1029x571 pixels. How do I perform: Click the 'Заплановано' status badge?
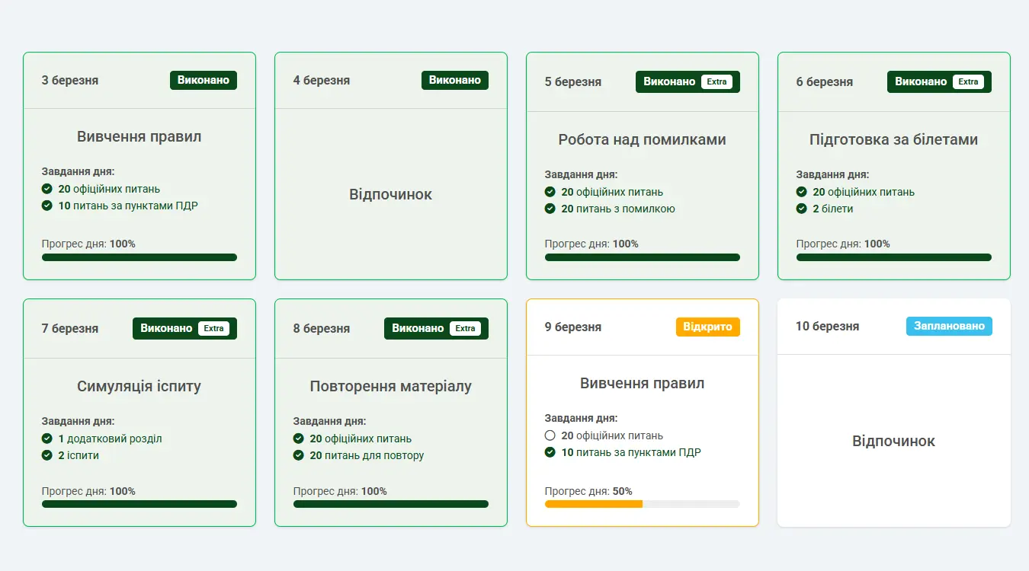(949, 326)
